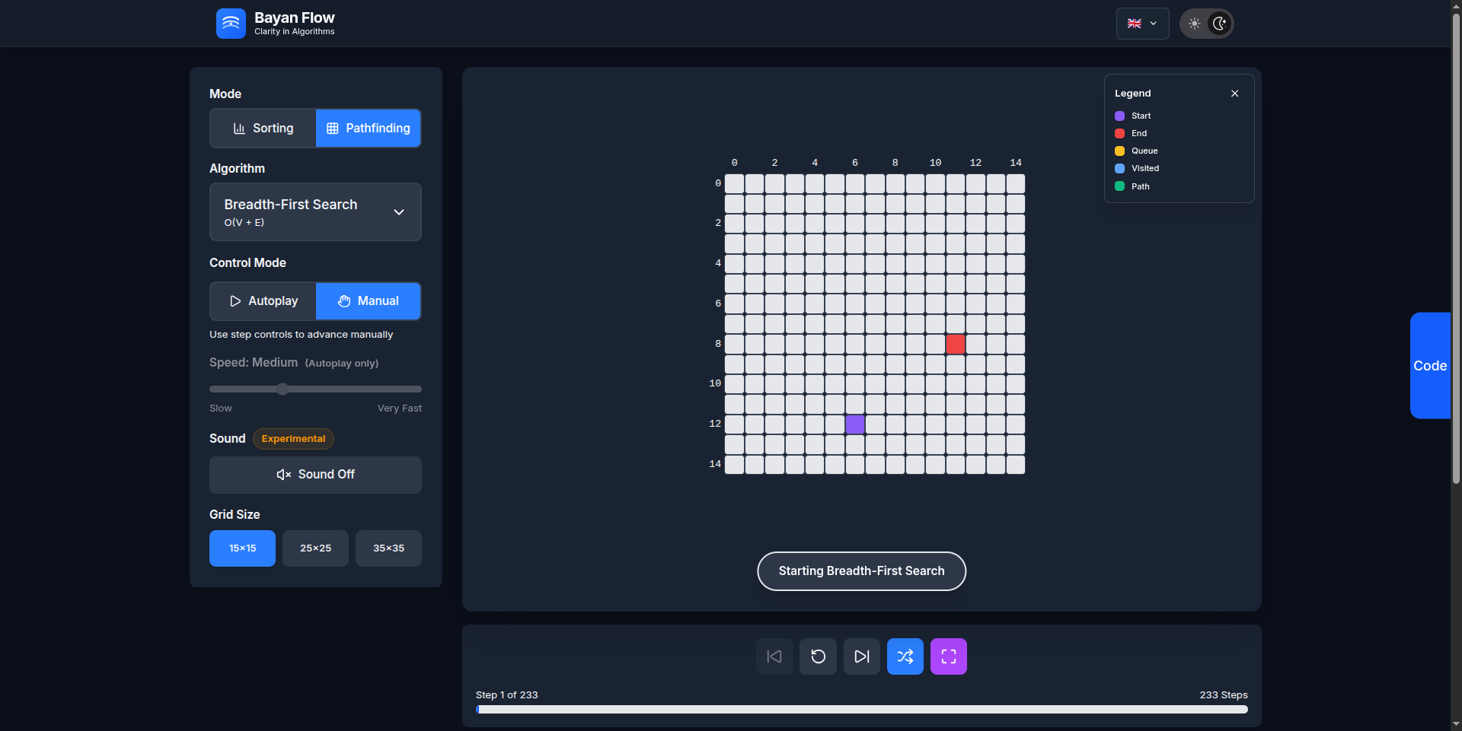Click the Legend panel title
The image size is (1462, 731).
click(x=1132, y=94)
